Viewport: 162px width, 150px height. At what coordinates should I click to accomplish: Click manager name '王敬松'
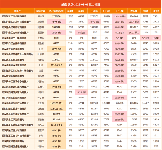[41, 43]
